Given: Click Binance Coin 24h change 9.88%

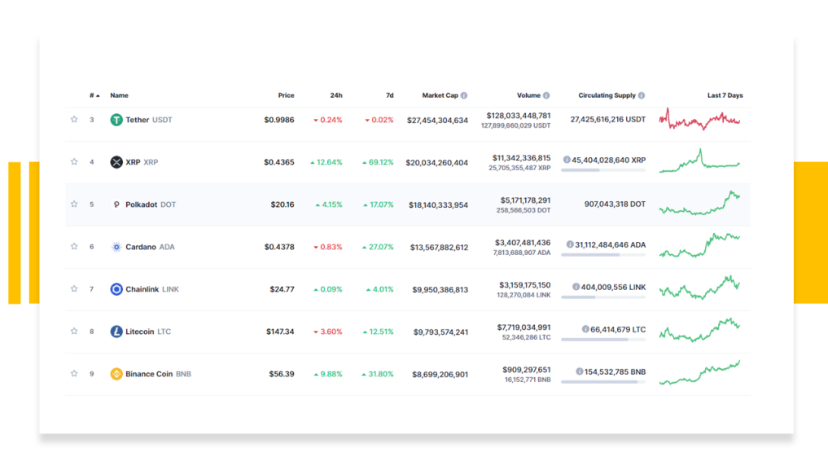Looking at the screenshot, I should pyautogui.click(x=328, y=374).
